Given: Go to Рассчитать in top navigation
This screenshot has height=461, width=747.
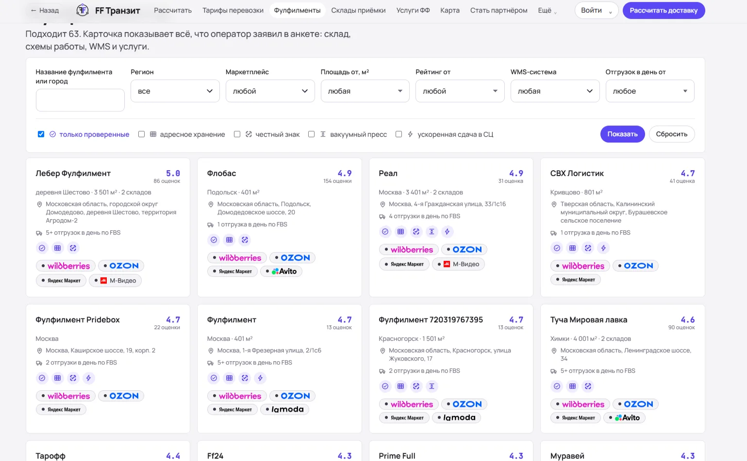Looking at the screenshot, I should click(173, 10).
